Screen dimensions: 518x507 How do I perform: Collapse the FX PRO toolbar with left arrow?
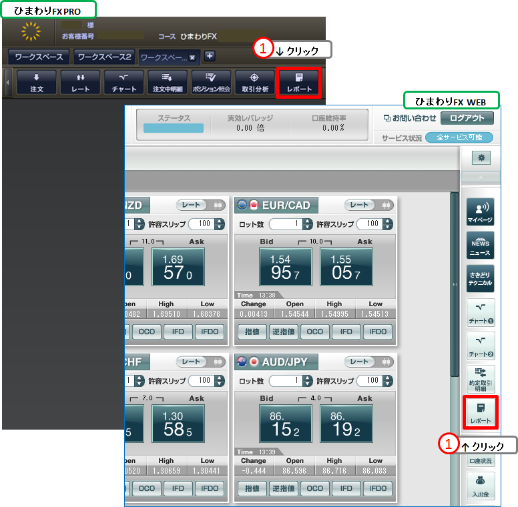pos(7,83)
